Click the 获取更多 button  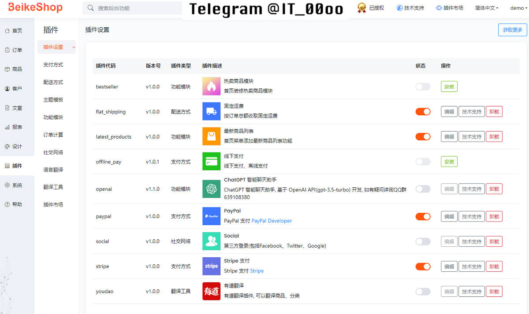(512, 30)
